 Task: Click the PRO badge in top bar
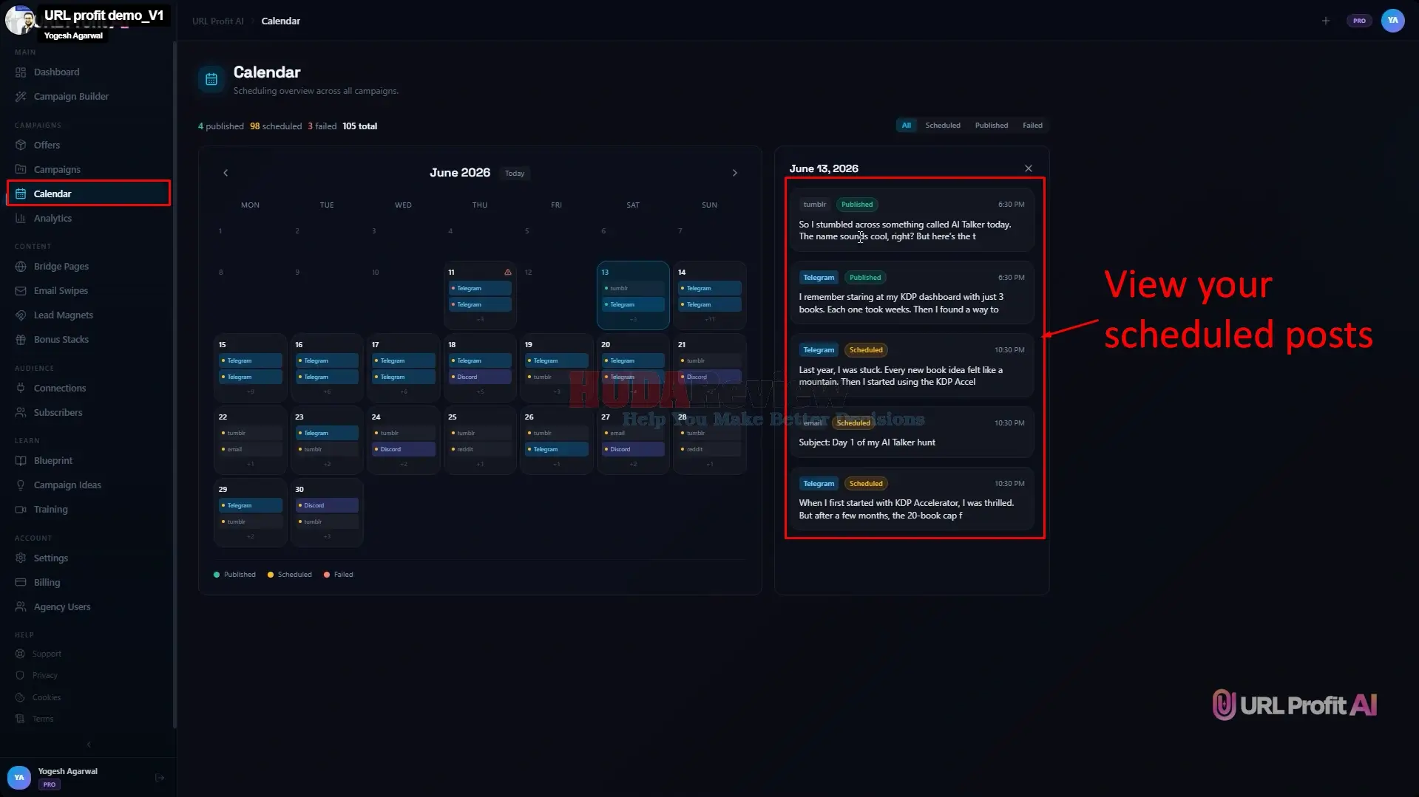click(x=1359, y=21)
